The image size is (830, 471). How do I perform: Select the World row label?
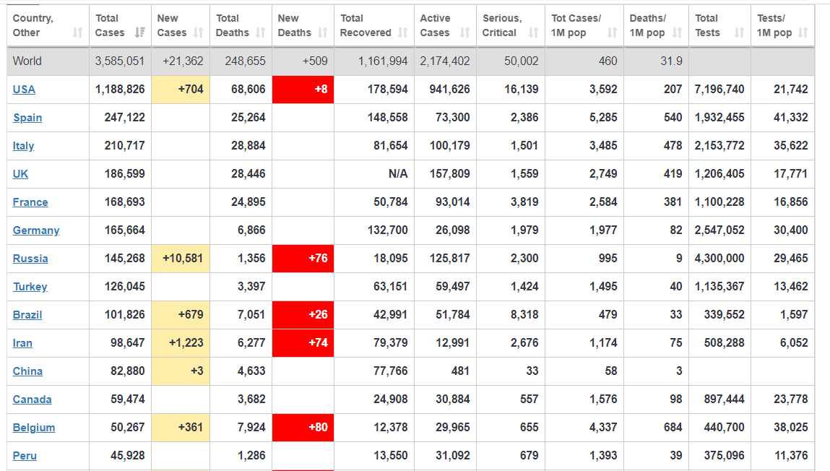pyautogui.click(x=27, y=61)
